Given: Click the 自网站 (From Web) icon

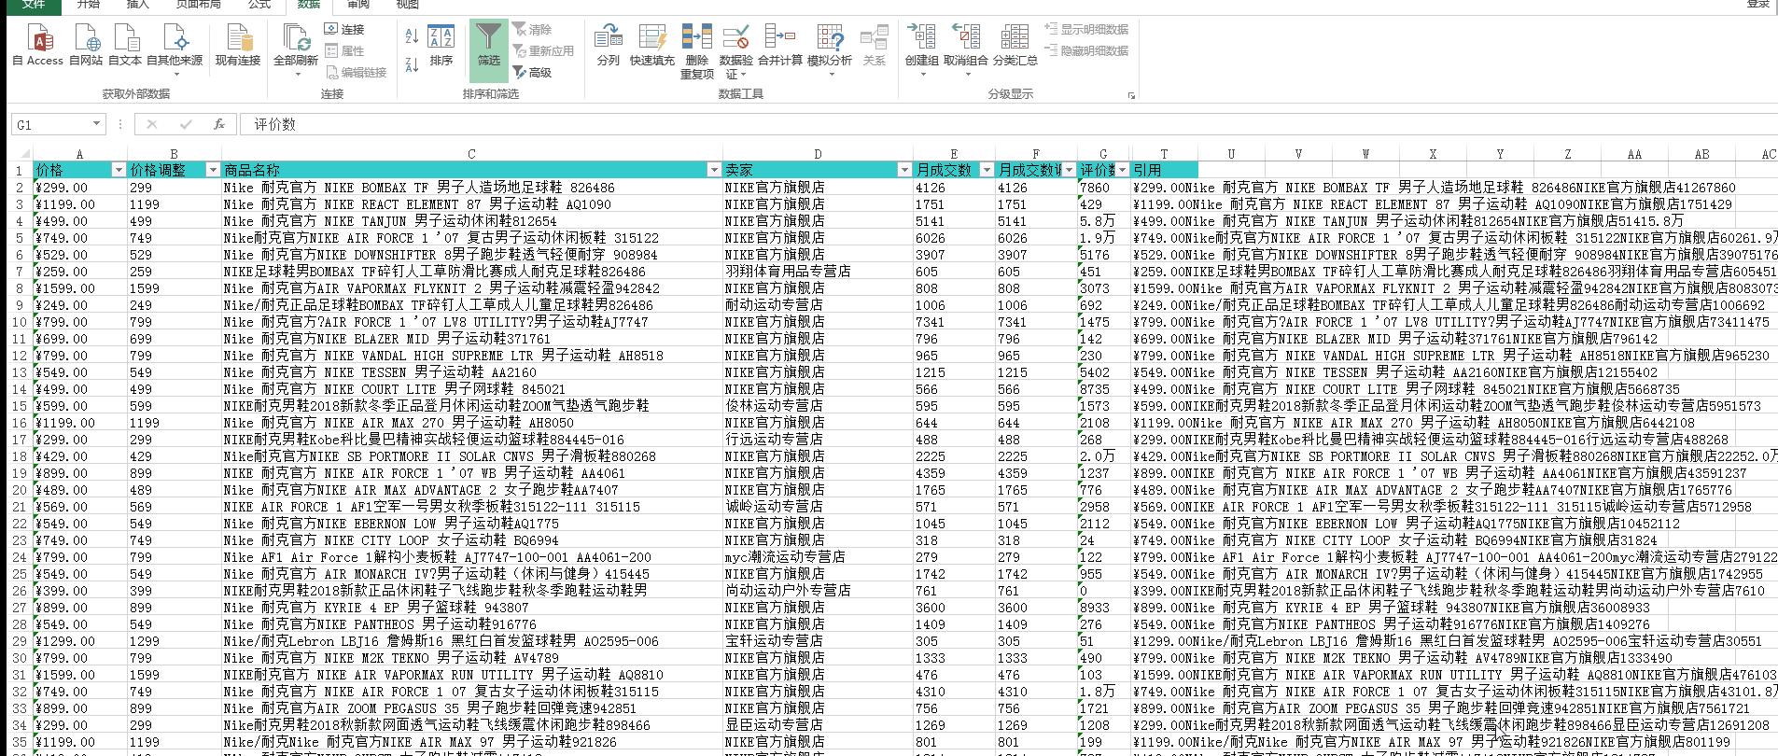Looking at the screenshot, I should (86, 45).
